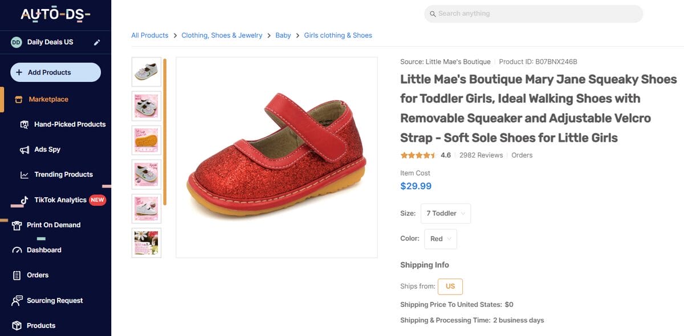
Task: Select the US ships-from option
Action: (450, 286)
